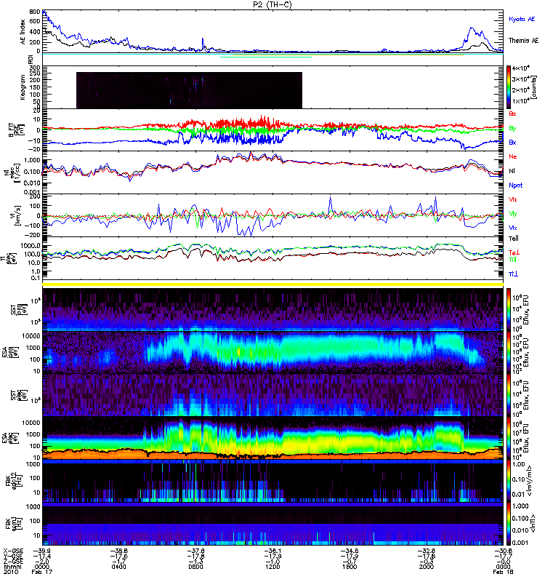Click the X-GSE row label

point(12,551)
